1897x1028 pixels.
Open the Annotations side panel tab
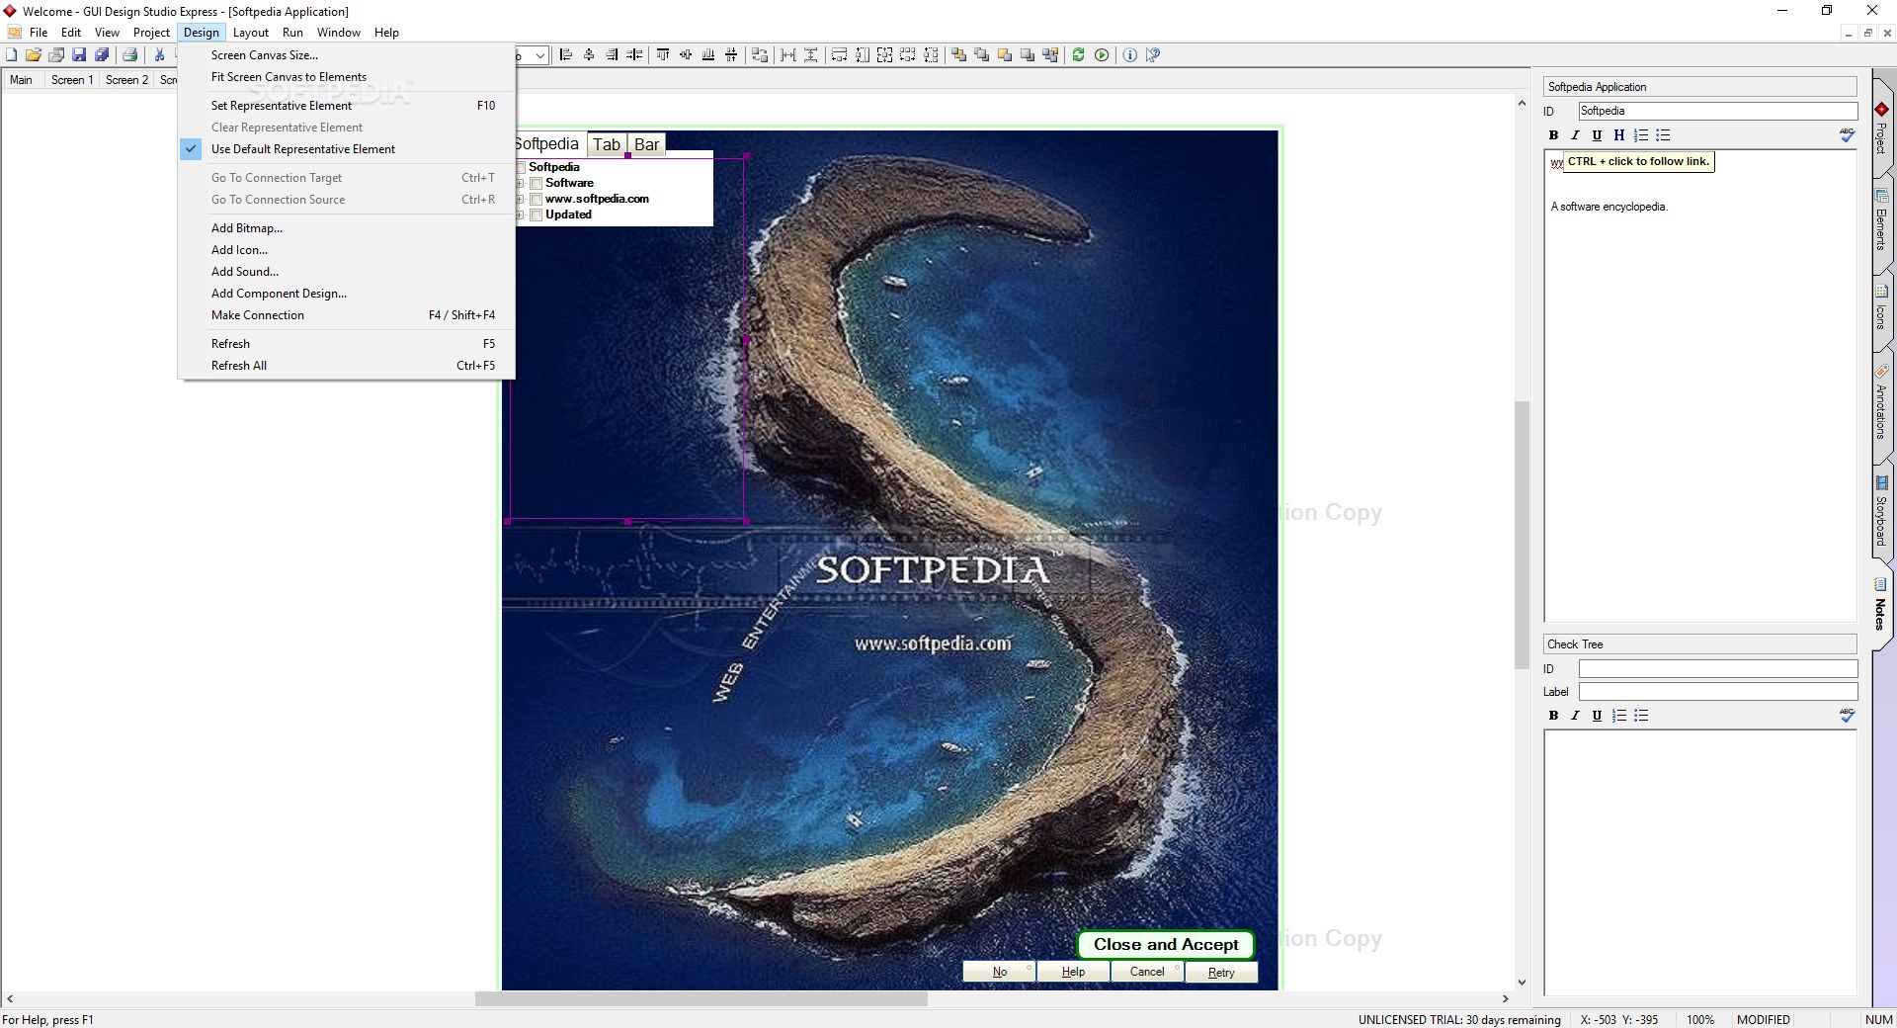[x=1881, y=403]
